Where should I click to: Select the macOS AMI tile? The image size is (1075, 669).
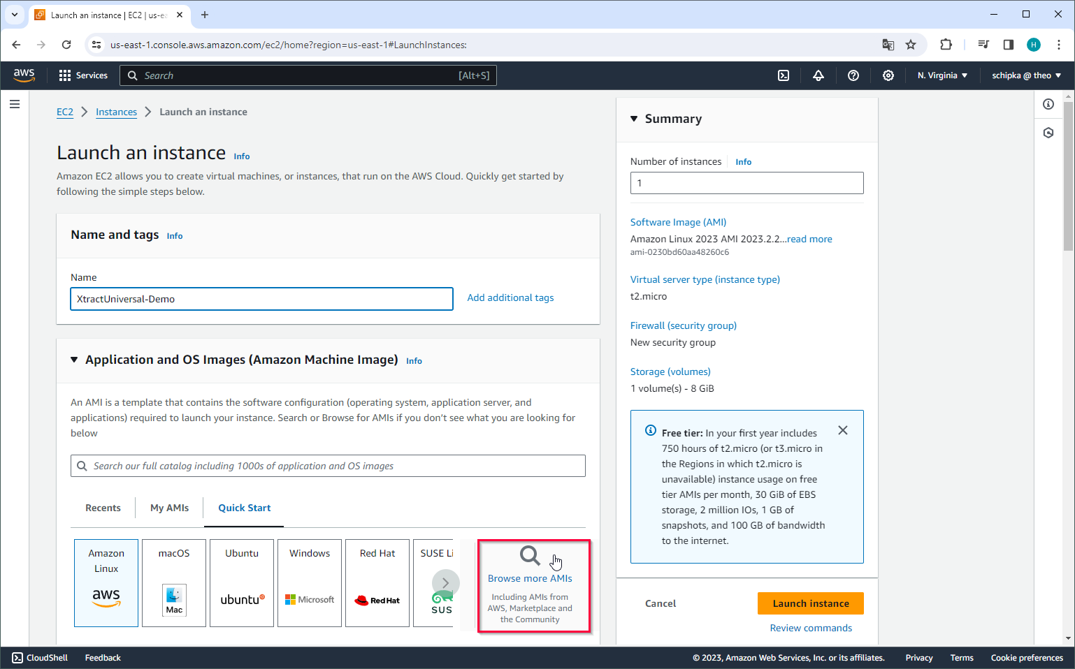point(174,583)
